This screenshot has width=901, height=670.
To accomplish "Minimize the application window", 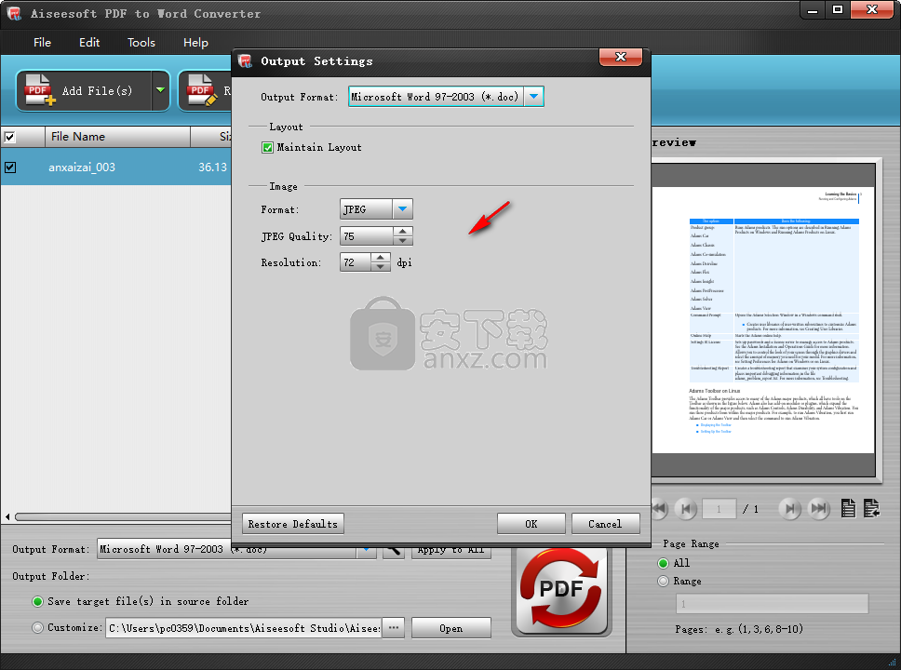I will coord(813,9).
